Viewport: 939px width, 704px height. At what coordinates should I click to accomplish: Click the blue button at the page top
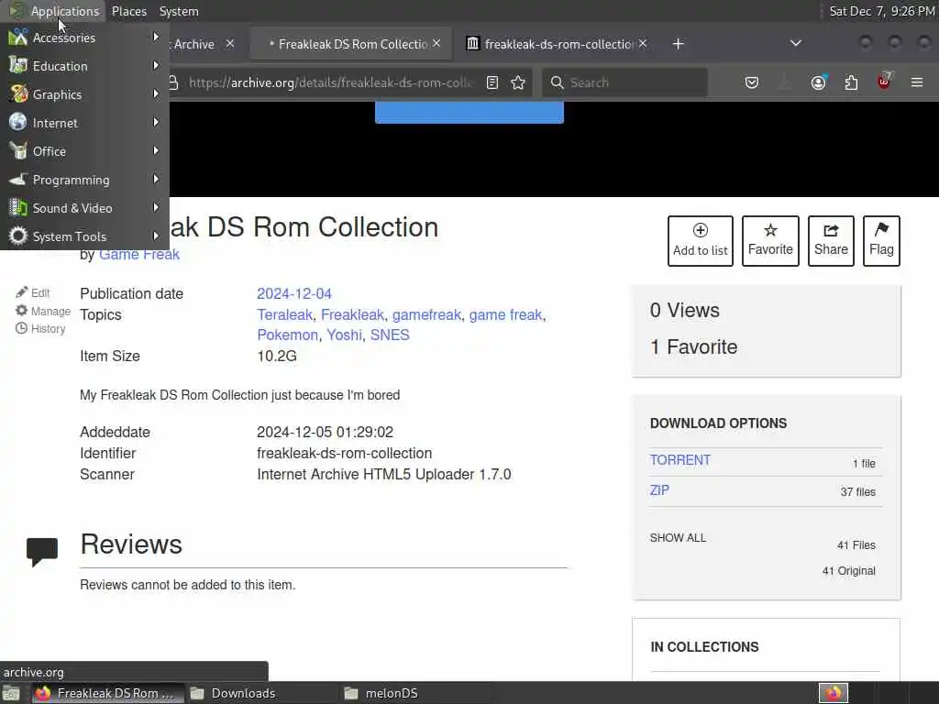[469, 113]
